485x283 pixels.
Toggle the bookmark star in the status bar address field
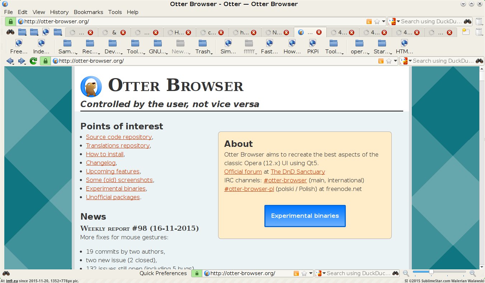304,273
